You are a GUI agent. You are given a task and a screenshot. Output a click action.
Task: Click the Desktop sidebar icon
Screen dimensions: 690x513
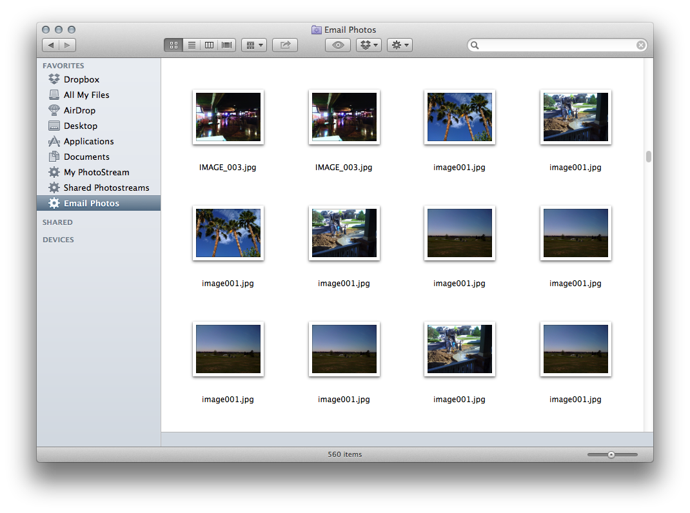tap(54, 126)
